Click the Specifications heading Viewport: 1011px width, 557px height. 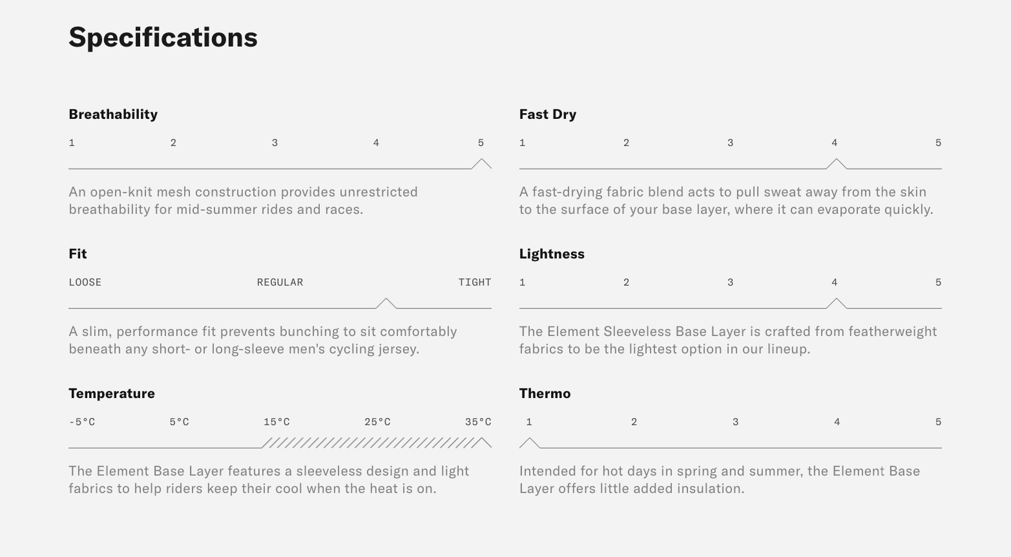pyautogui.click(x=163, y=37)
